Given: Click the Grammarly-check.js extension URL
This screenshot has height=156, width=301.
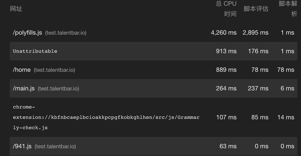Looking at the screenshot, I should (106, 117).
